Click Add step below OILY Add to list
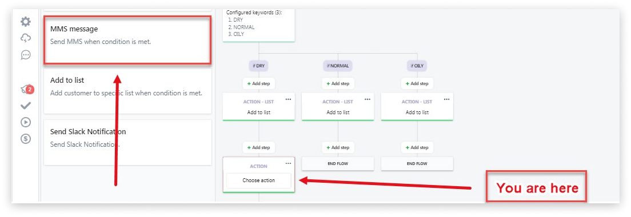Viewport: 631px width, 217px height. pos(417,147)
